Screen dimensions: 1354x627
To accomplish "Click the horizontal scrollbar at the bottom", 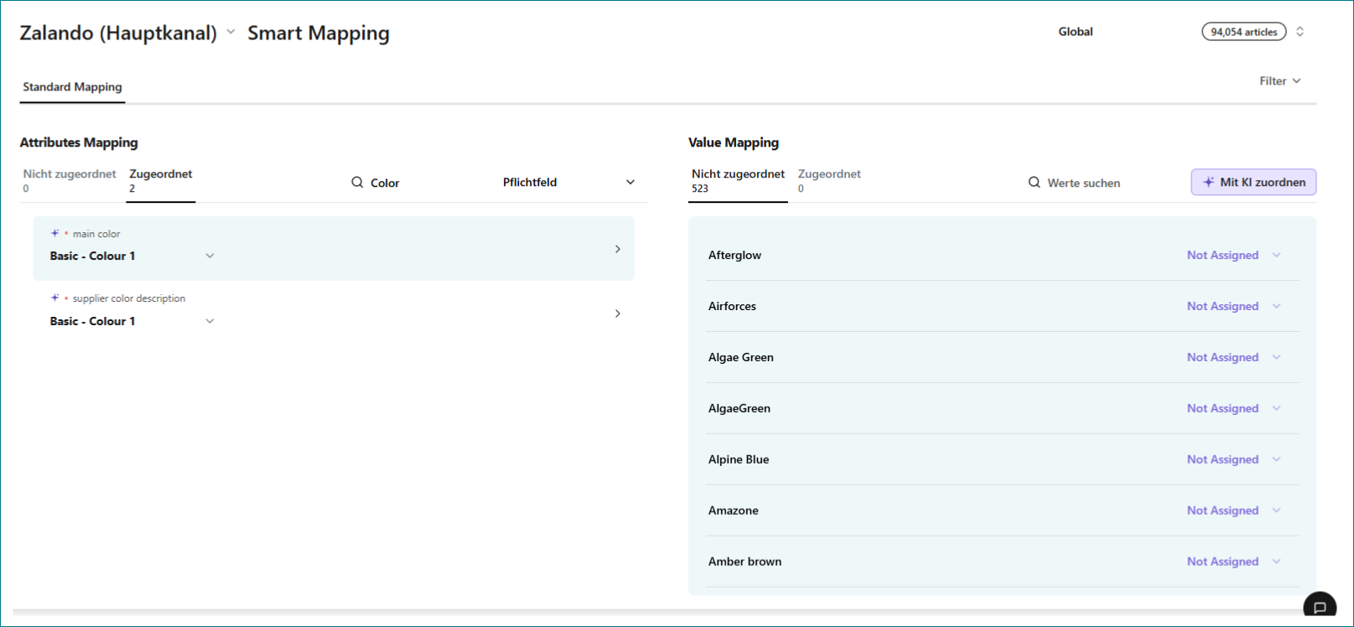I will [x=657, y=613].
